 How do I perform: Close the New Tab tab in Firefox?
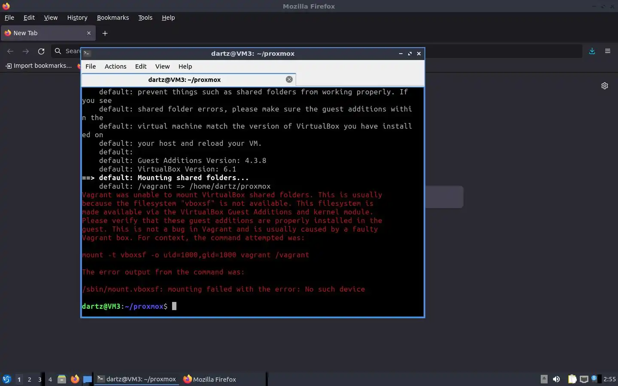[89, 33]
